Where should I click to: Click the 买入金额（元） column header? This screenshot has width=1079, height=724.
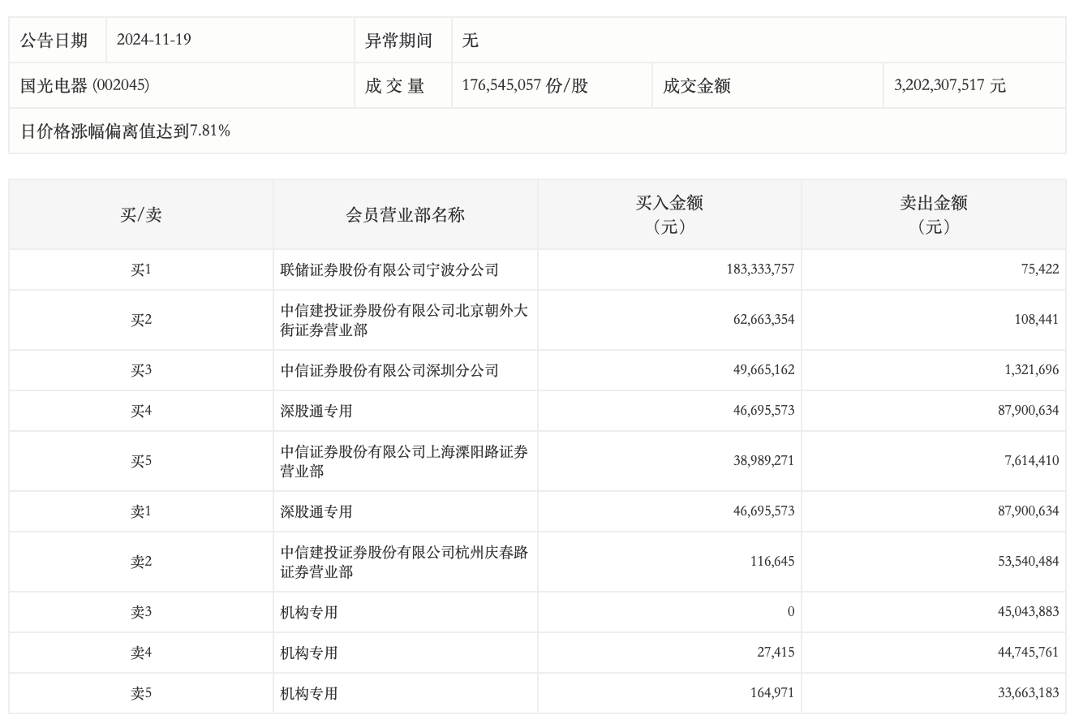pos(669,215)
